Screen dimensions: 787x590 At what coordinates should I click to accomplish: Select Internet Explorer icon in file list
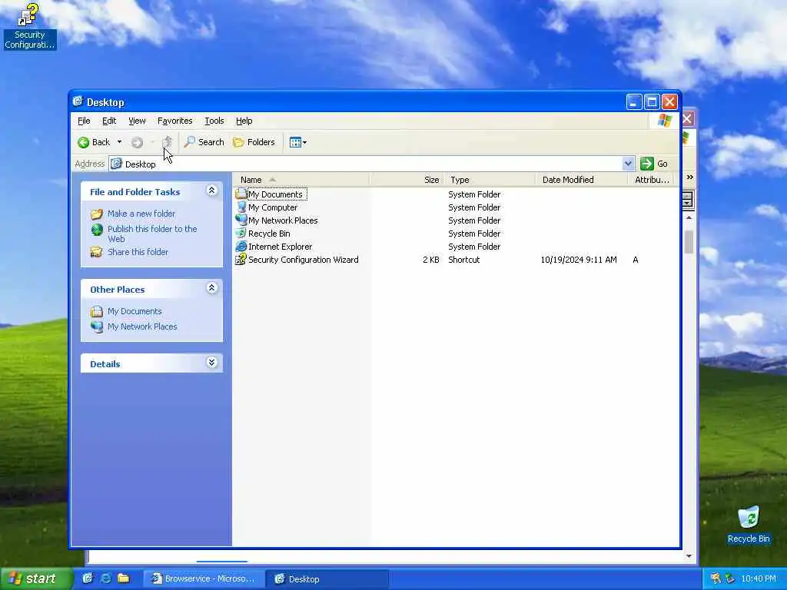(x=241, y=246)
